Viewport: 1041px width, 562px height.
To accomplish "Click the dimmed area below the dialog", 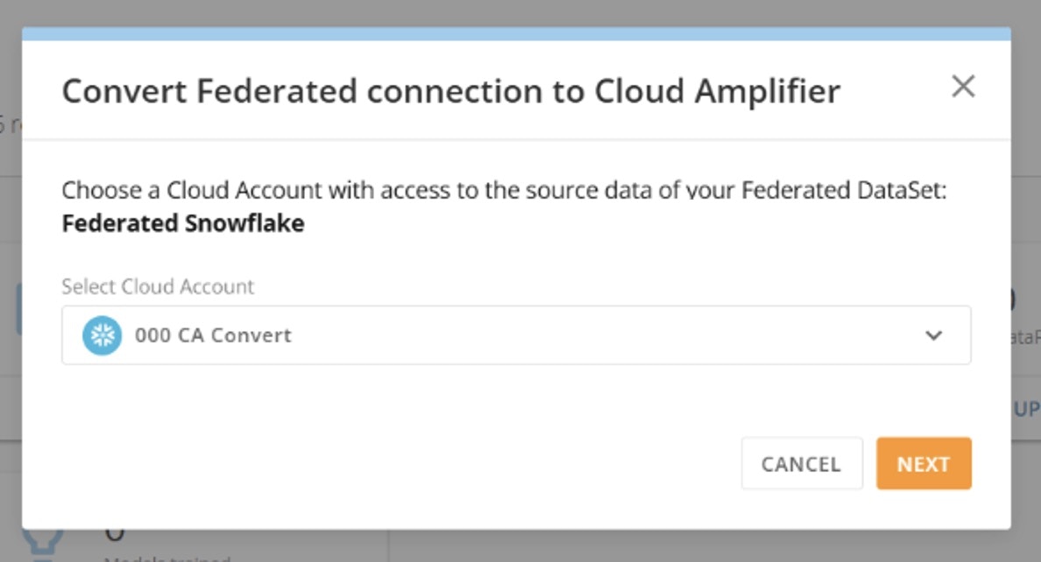I will pyautogui.click(x=664, y=546).
